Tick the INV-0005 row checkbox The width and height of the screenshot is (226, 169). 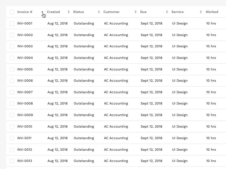(x=12, y=69)
